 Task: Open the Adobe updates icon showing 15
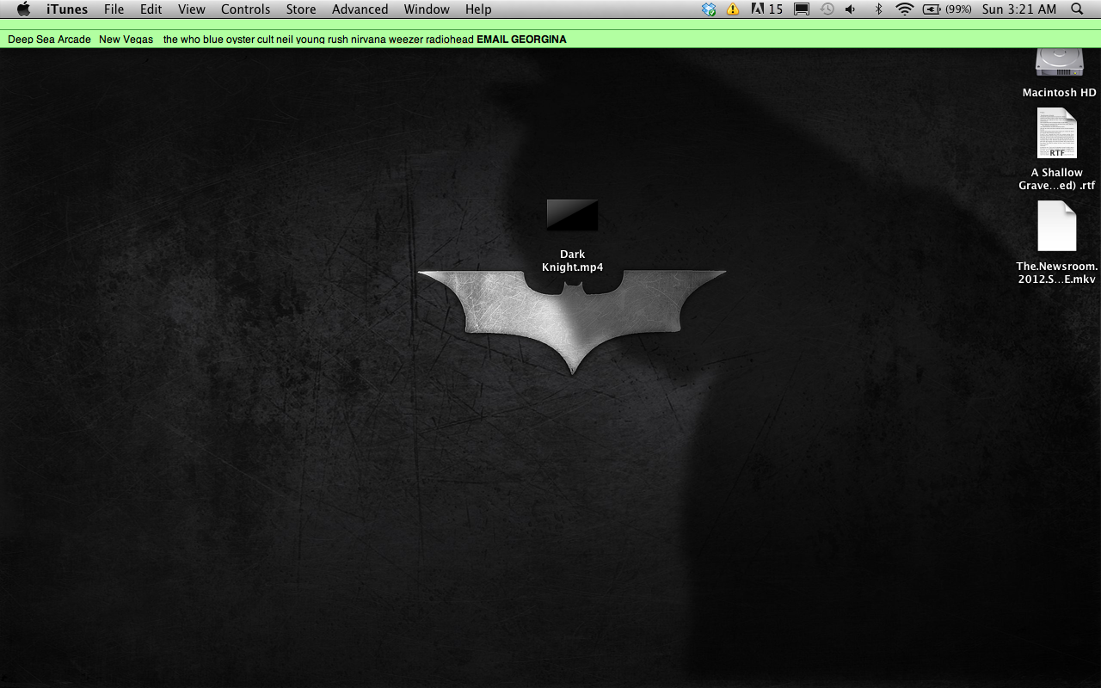(767, 9)
